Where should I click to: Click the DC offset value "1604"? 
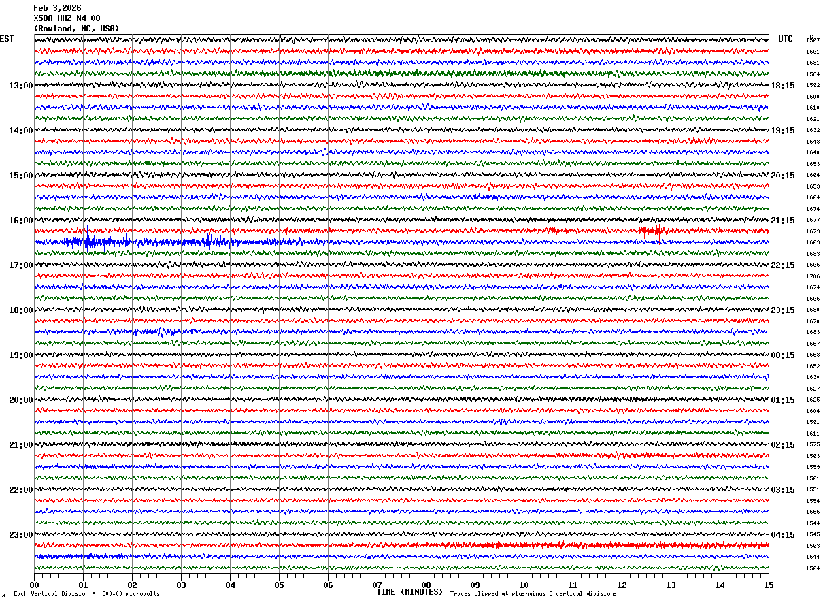pos(813,411)
